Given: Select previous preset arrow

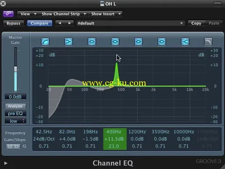Looking at the screenshot, I should pyautogui.click(x=60, y=23).
